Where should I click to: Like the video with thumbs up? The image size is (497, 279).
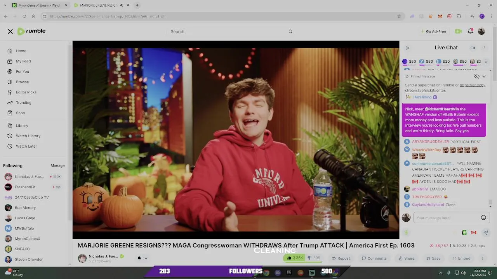click(x=295, y=258)
